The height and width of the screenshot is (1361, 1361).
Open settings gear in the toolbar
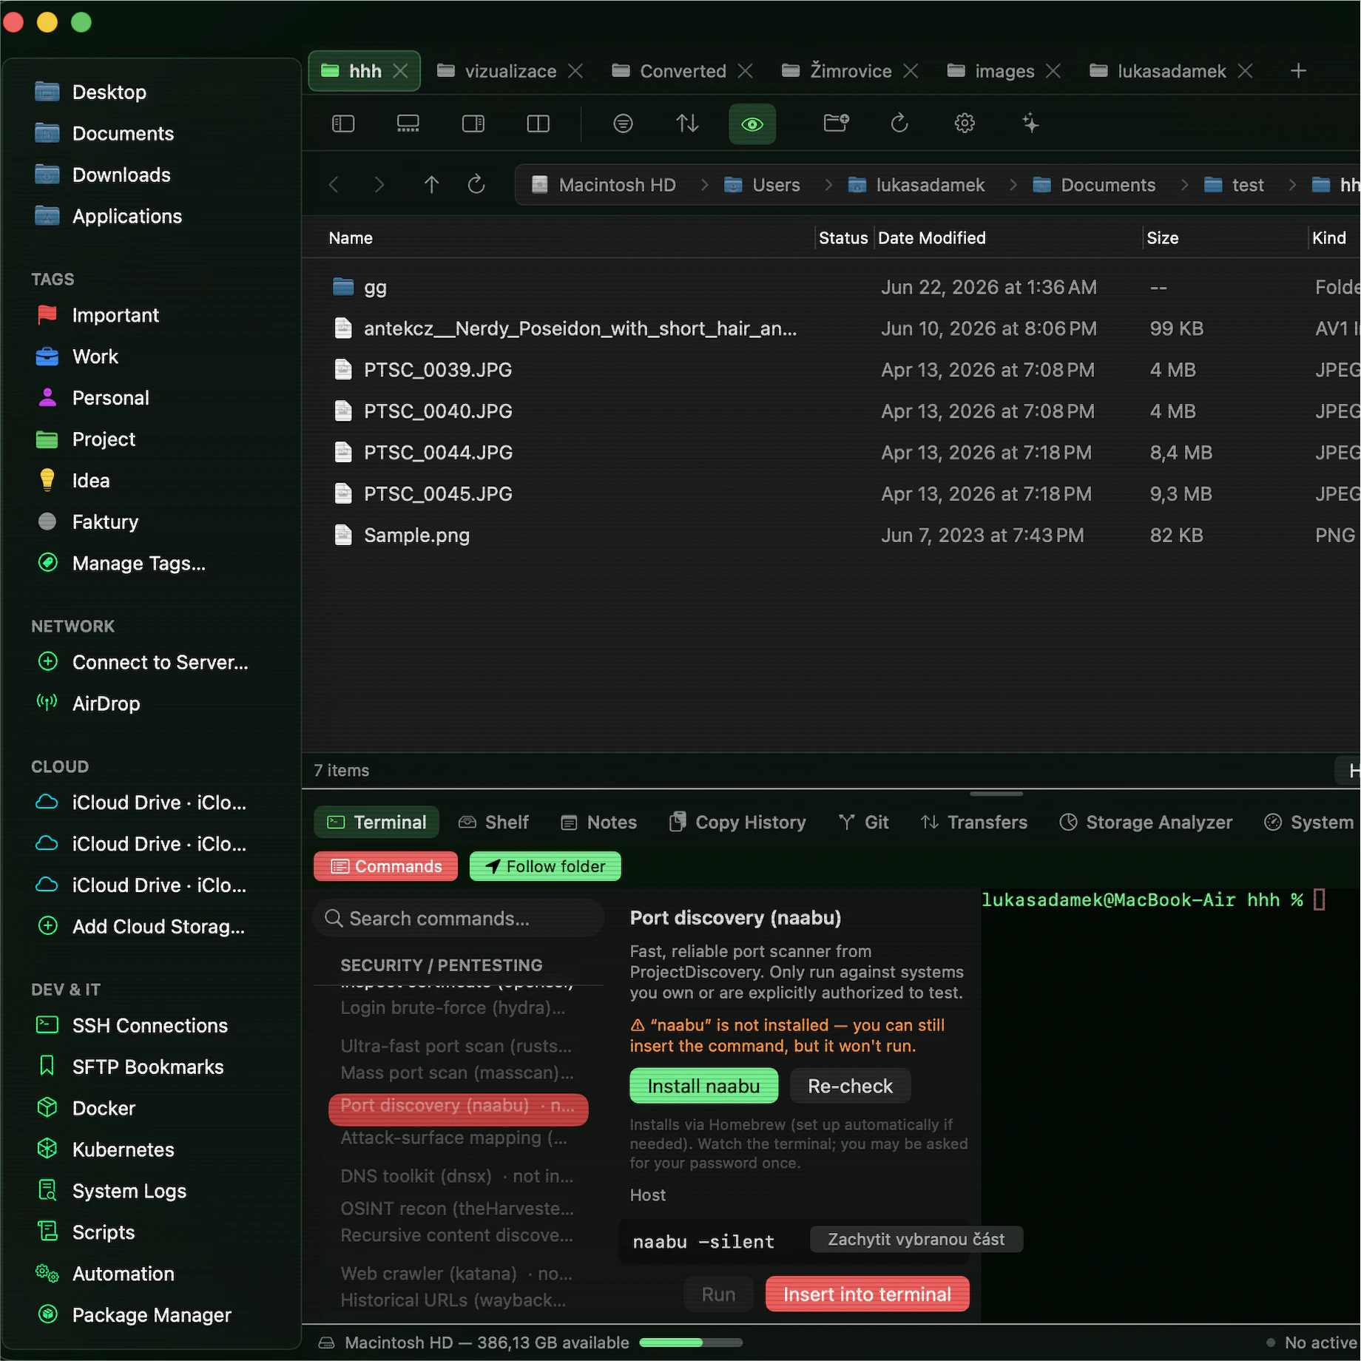click(965, 124)
